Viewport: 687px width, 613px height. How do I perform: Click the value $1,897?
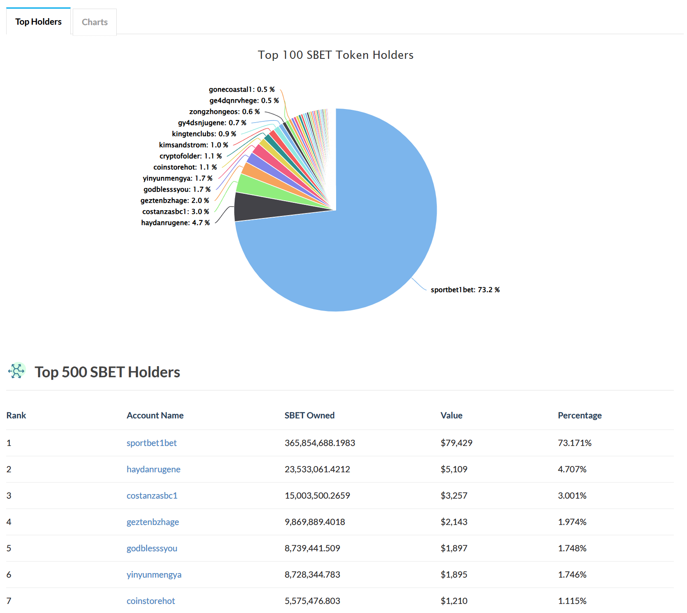(x=454, y=548)
